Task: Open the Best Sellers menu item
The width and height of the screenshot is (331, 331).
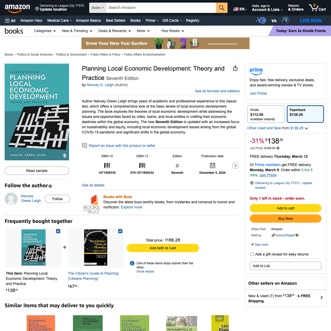Action: pos(116,20)
